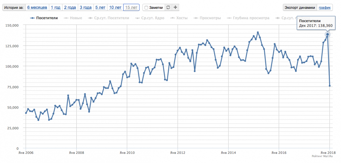Toggle Посетители series in chart legend
The image size is (341, 163).
coord(44,18)
